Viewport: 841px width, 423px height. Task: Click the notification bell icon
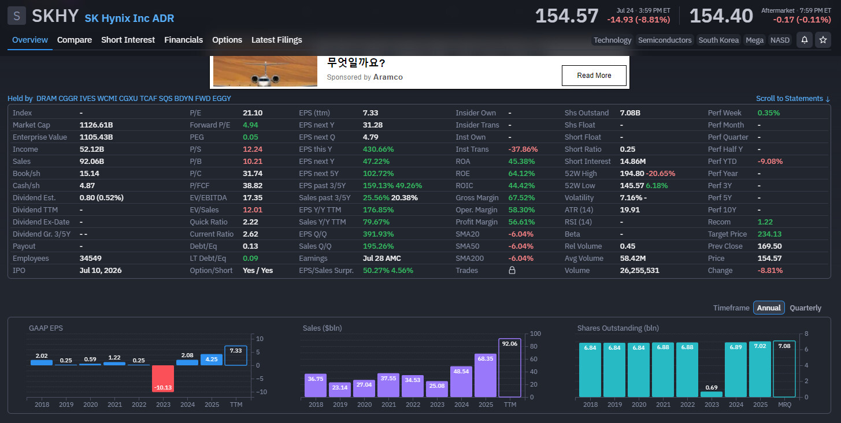pyautogui.click(x=804, y=40)
